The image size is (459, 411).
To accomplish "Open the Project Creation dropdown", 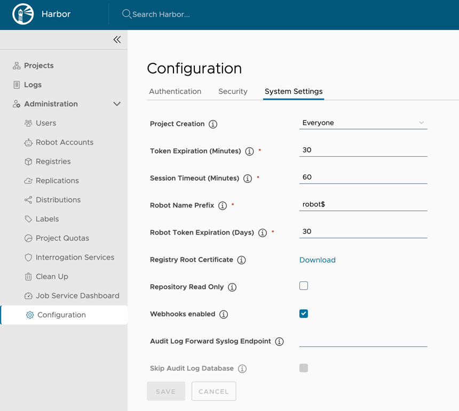I will [x=363, y=123].
